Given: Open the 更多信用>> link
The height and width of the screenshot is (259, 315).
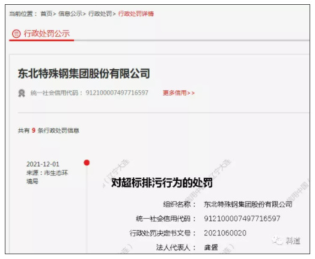Looking at the screenshot, I should 179,93.
